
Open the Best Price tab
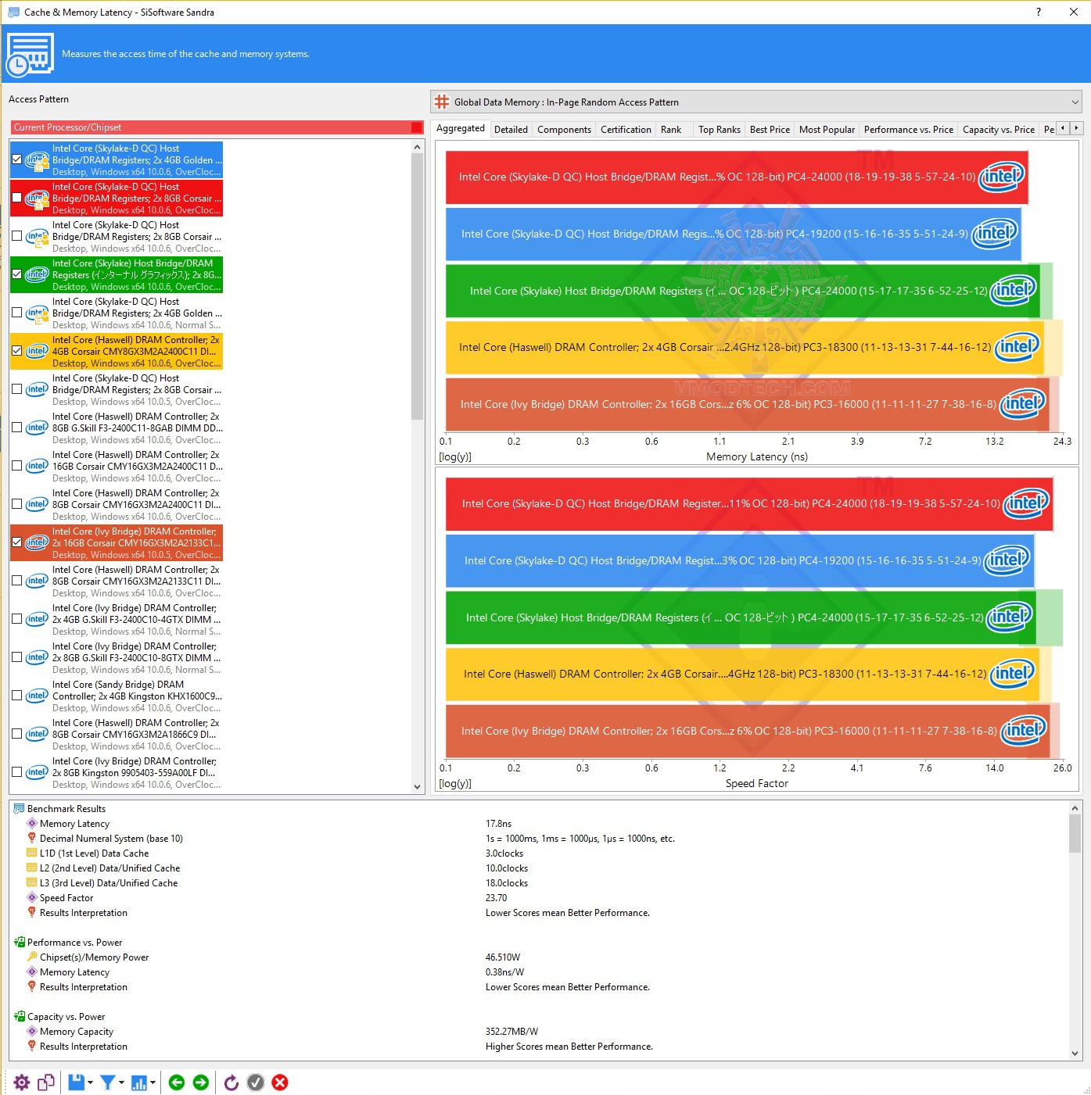point(770,130)
